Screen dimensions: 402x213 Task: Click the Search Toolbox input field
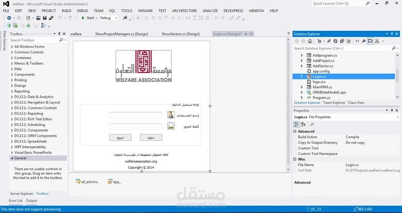tap(34, 40)
